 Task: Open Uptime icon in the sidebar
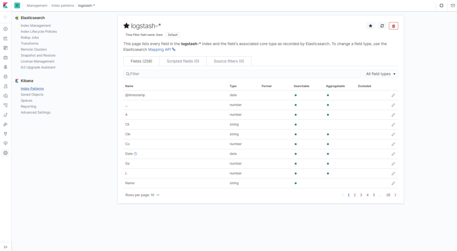click(x=5, y=115)
